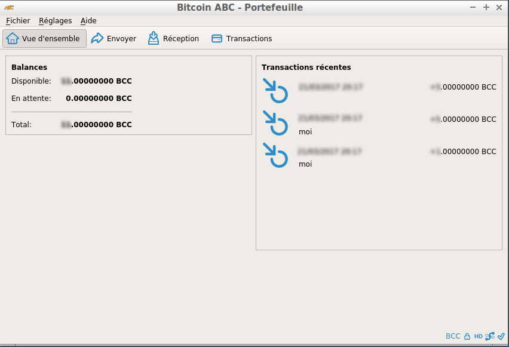Click the Total balance amount
This screenshot has height=347, width=509.
click(96, 125)
